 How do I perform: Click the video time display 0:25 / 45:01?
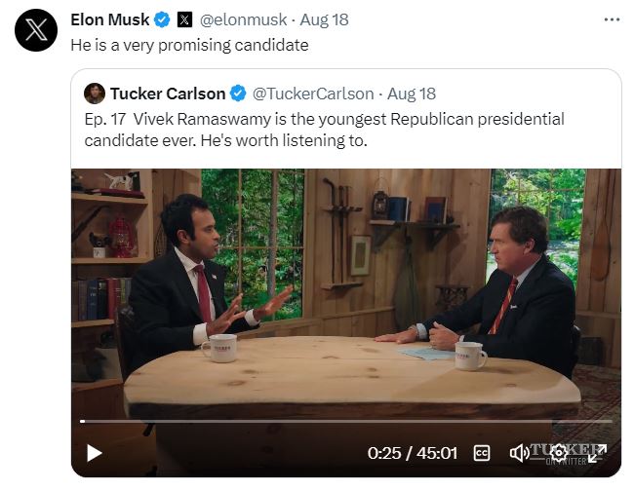pyautogui.click(x=413, y=453)
